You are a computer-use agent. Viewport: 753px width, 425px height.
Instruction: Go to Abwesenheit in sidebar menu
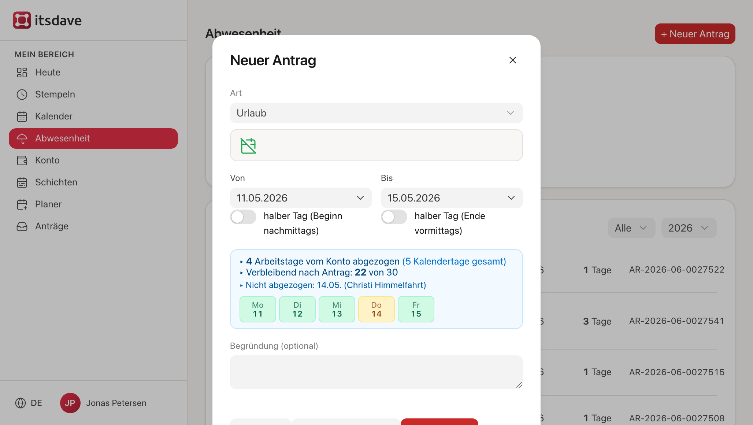click(93, 138)
